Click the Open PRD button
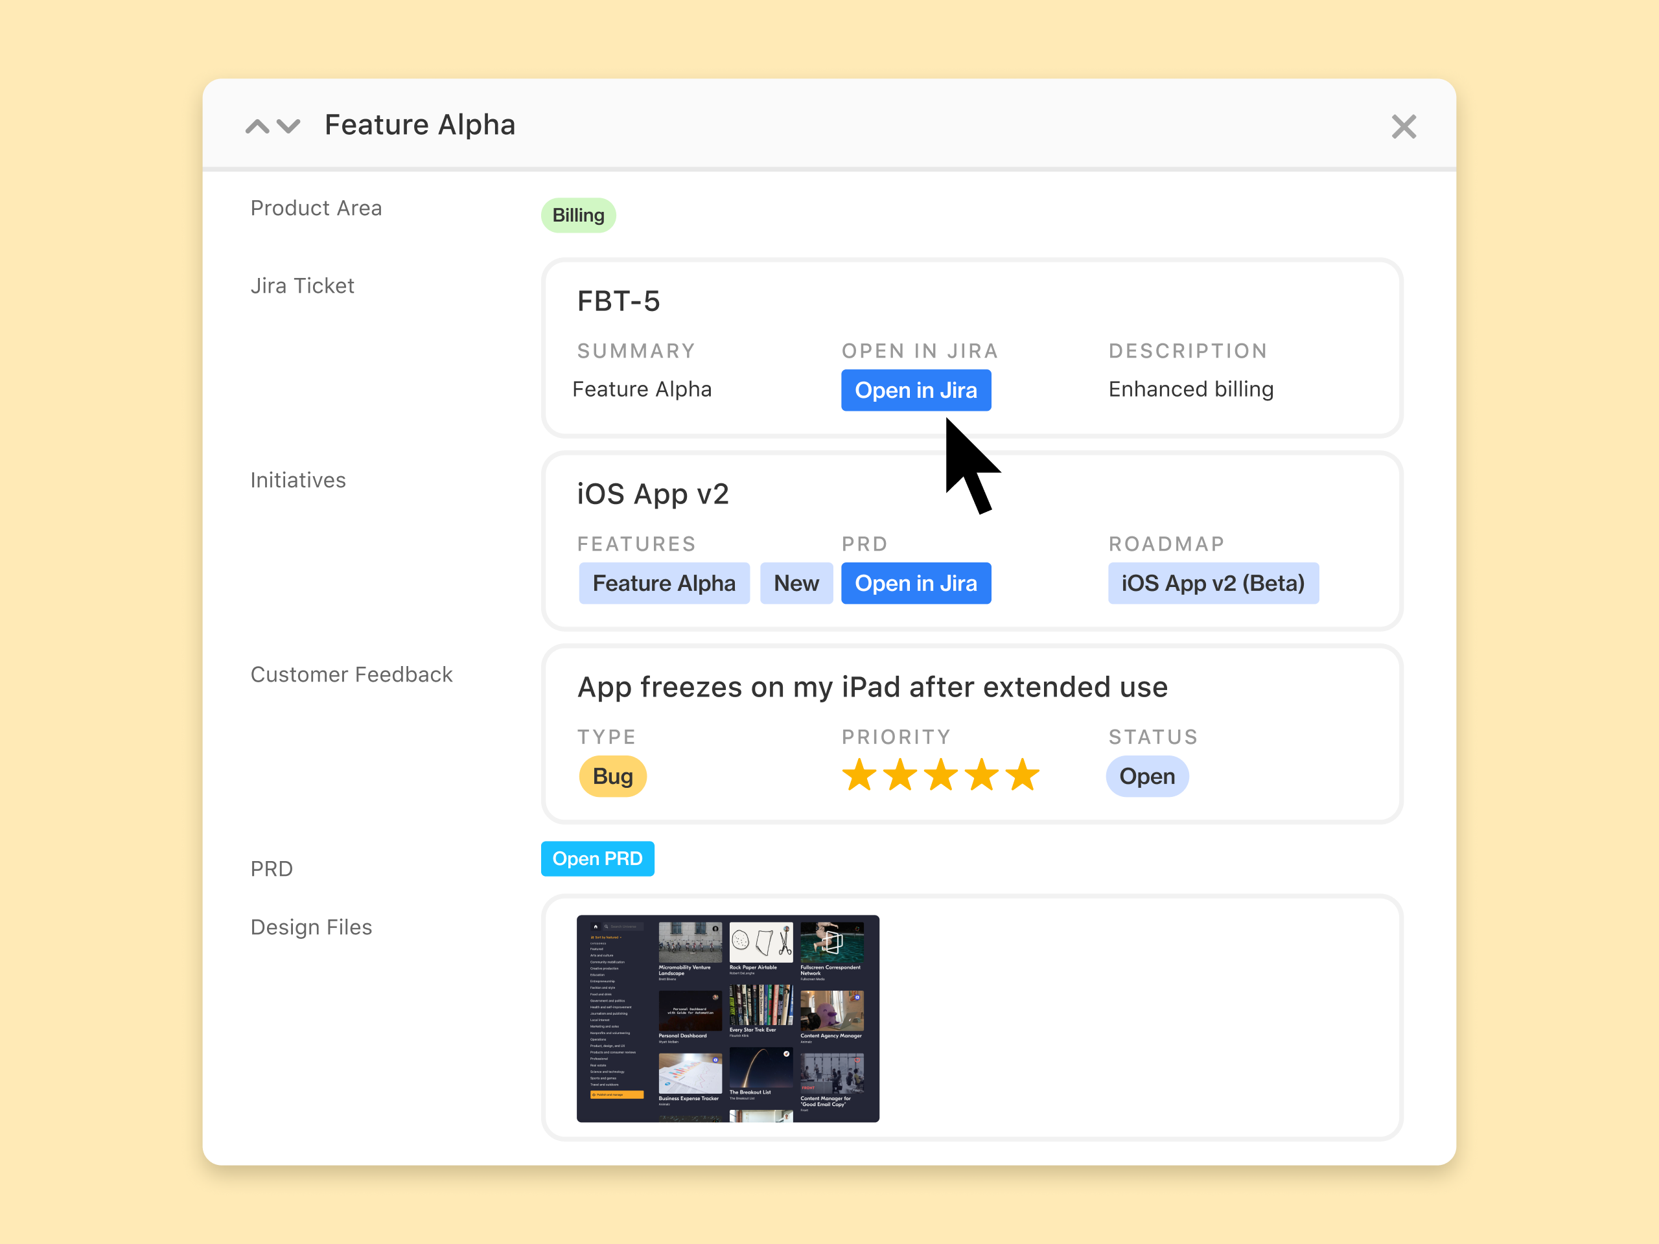 (x=597, y=858)
